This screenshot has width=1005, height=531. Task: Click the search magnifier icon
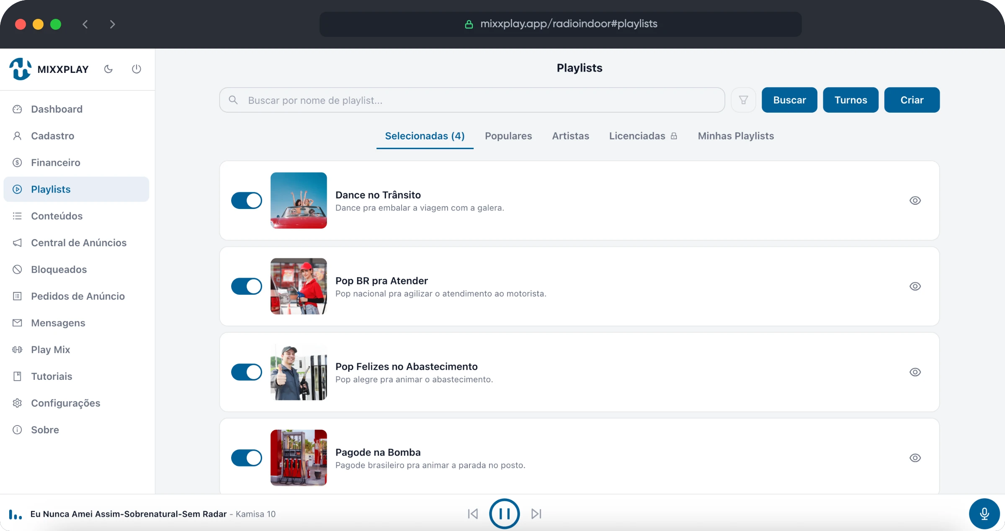[x=233, y=100]
